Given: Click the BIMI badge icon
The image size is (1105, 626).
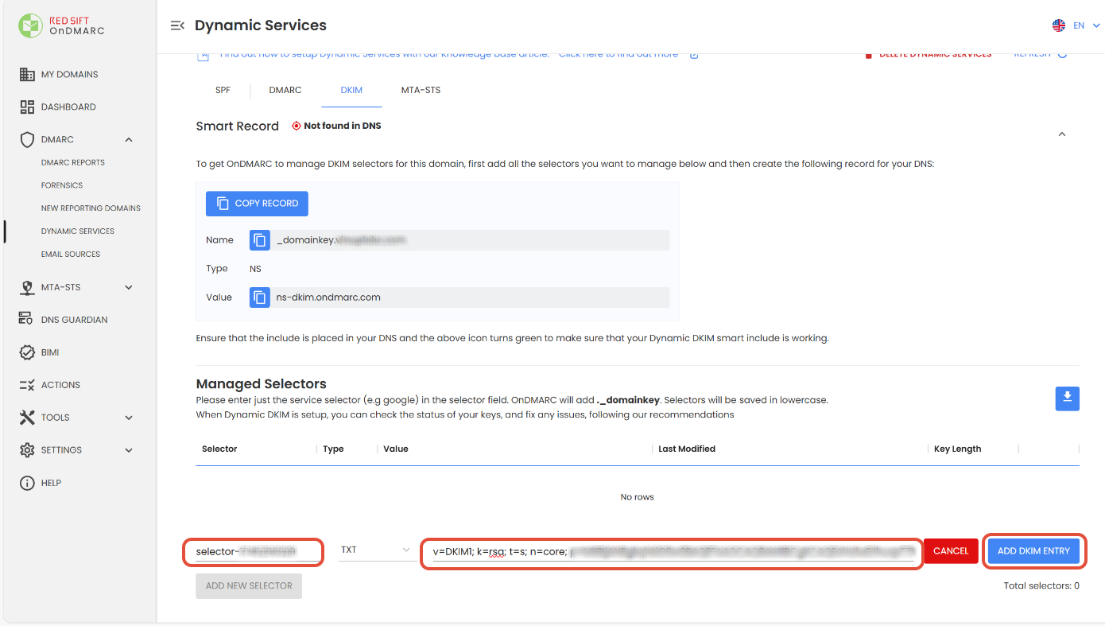Looking at the screenshot, I should (27, 352).
